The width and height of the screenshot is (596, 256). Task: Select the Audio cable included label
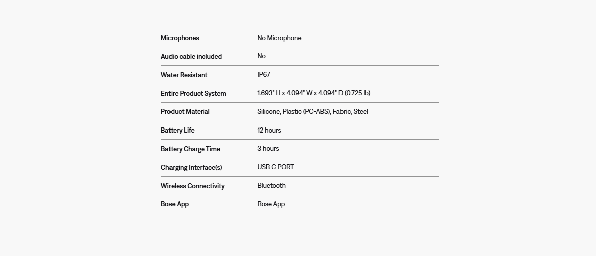[191, 57]
